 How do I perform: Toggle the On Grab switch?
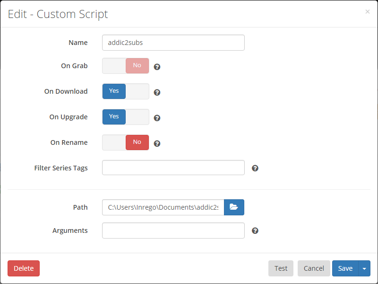coord(126,66)
